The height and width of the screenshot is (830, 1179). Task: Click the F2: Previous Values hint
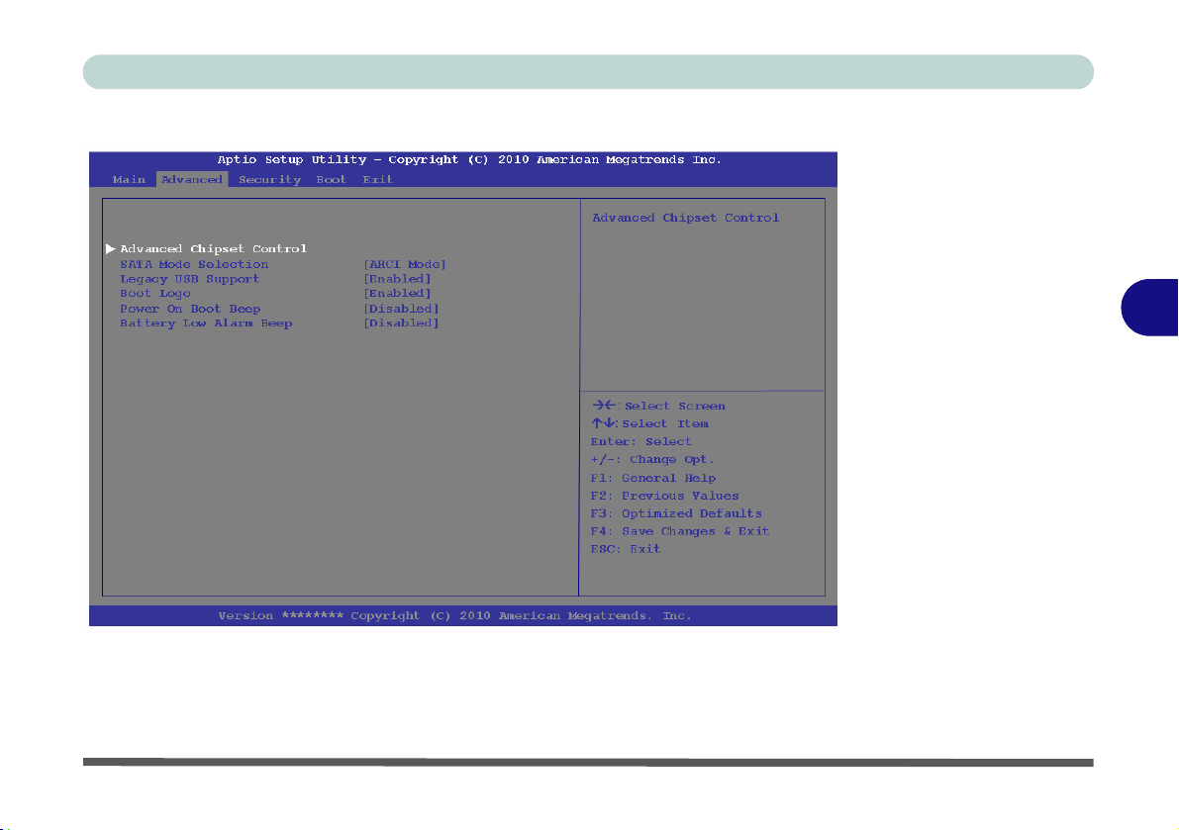(x=664, y=496)
